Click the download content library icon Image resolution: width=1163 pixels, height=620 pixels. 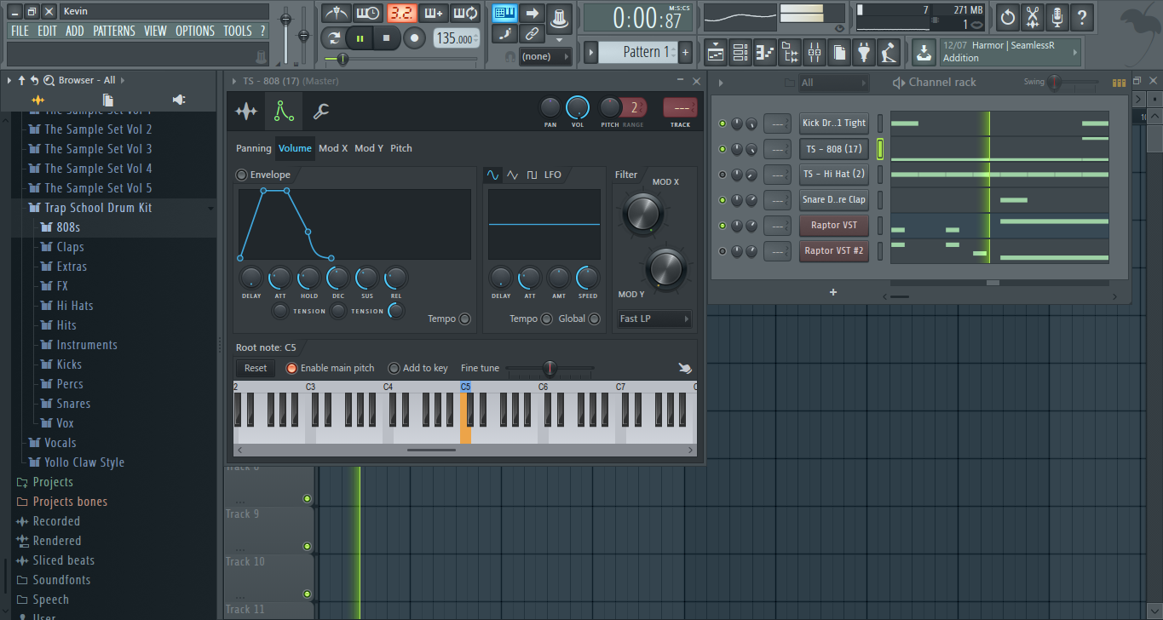[x=924, y=53]
